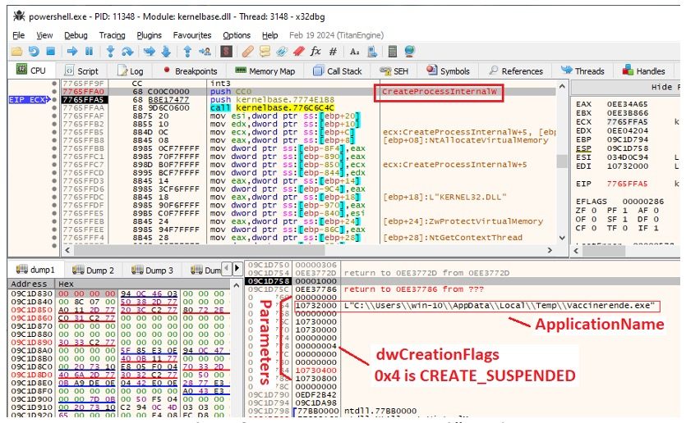The image size is (686, 423).
Task: Open the Scylla plugin icon
Action: click(225, 52)
